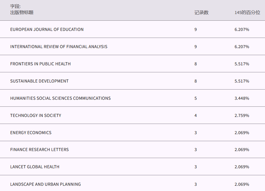Screen dimensions: 265x191
Task: Select TECHNOLOGY IN SOCIETY row
Action: click(36, 115)
